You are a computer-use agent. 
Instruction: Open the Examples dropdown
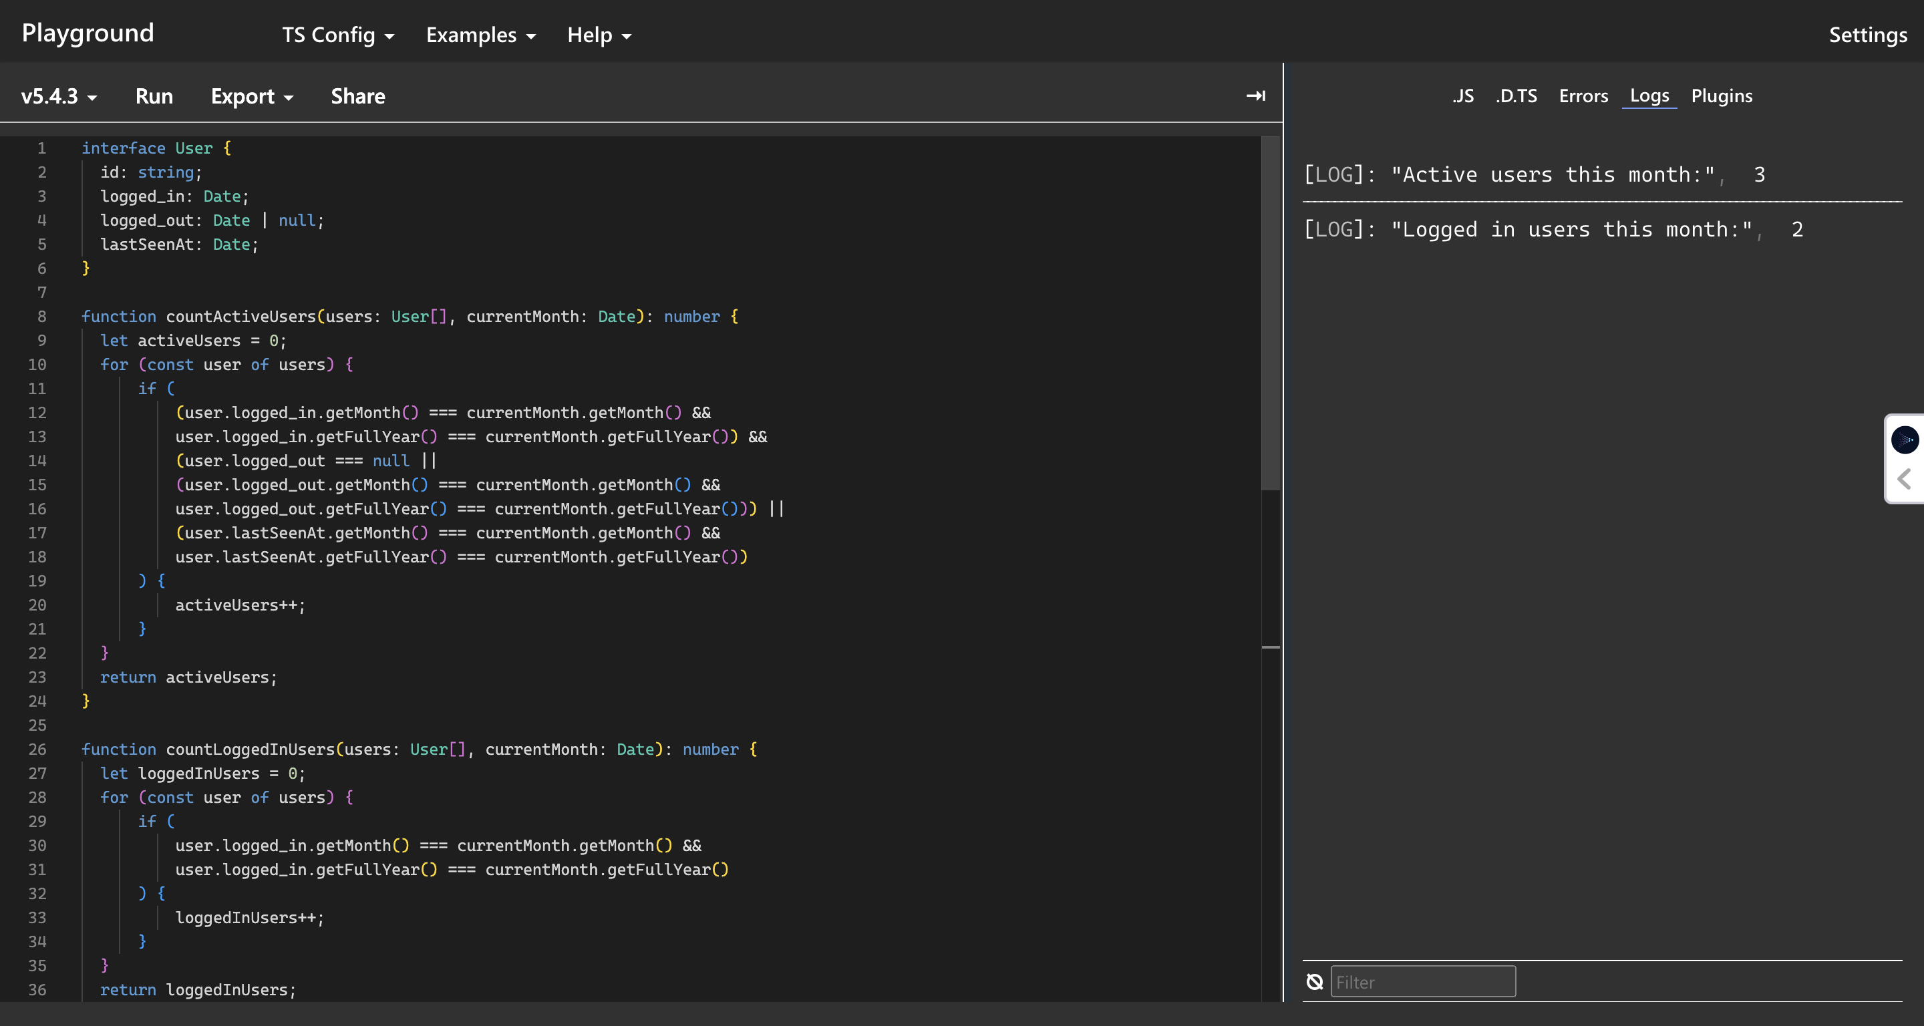coord(480,35)
